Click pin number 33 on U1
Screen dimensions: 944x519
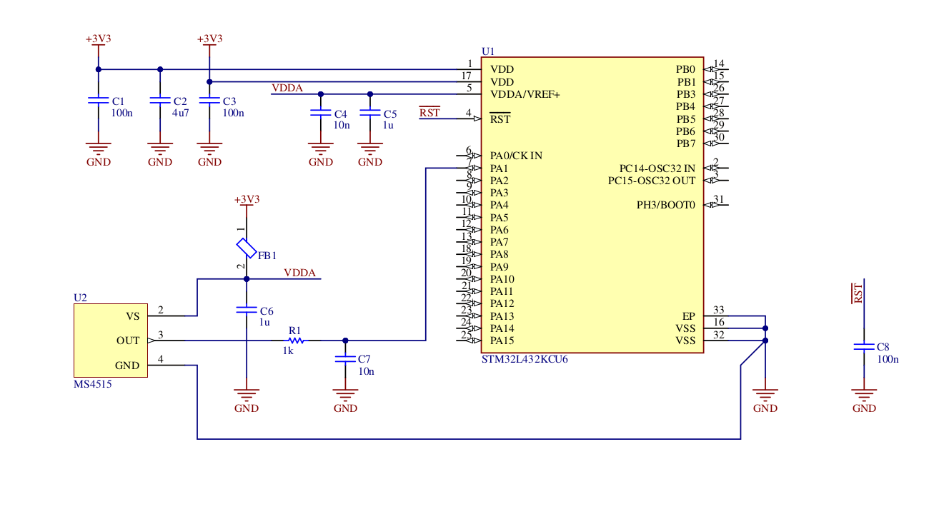[x=719, y=310]
